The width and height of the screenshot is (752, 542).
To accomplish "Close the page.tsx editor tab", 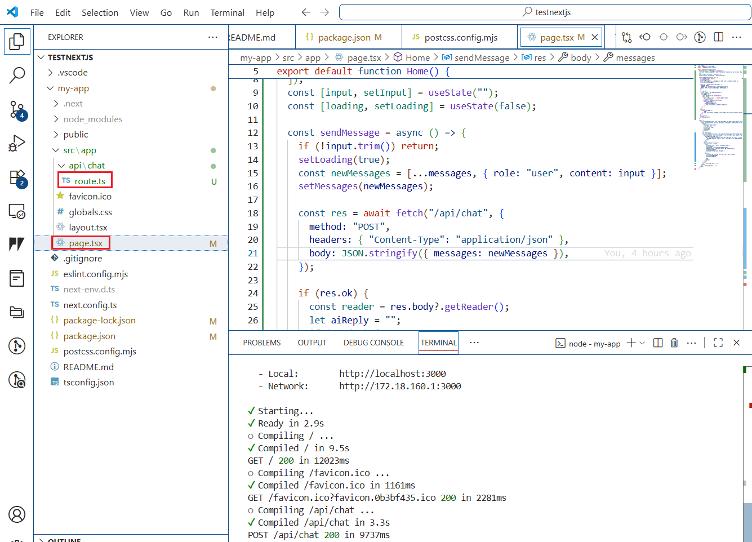I will click(594, 37).
